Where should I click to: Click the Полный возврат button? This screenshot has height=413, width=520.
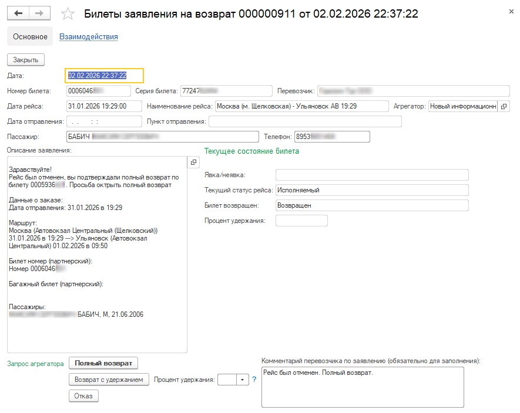(103, 363)
